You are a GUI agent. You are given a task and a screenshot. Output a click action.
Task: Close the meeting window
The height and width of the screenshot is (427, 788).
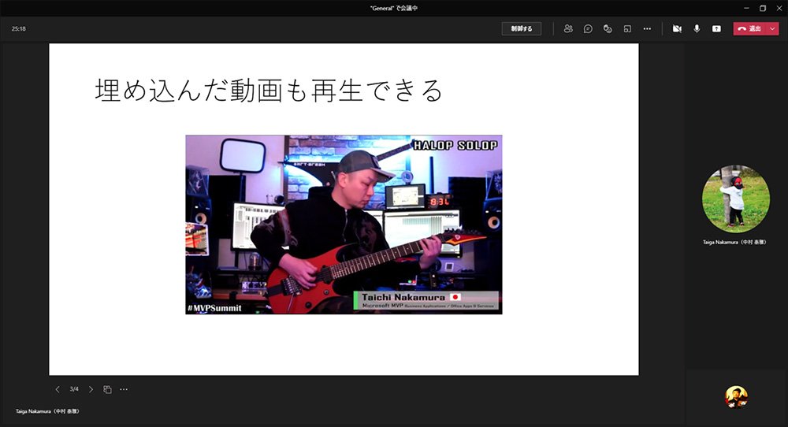(779, 8)
